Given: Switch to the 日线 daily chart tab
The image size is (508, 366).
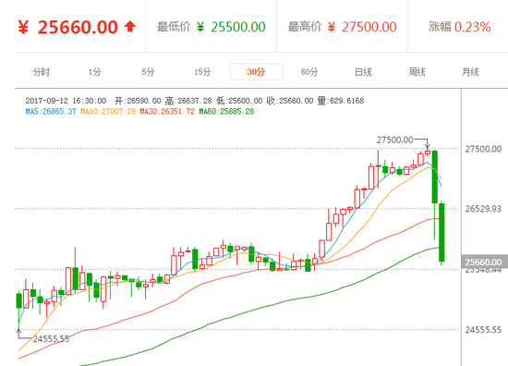Looking at the screenshot, I should tap(363, 72).
